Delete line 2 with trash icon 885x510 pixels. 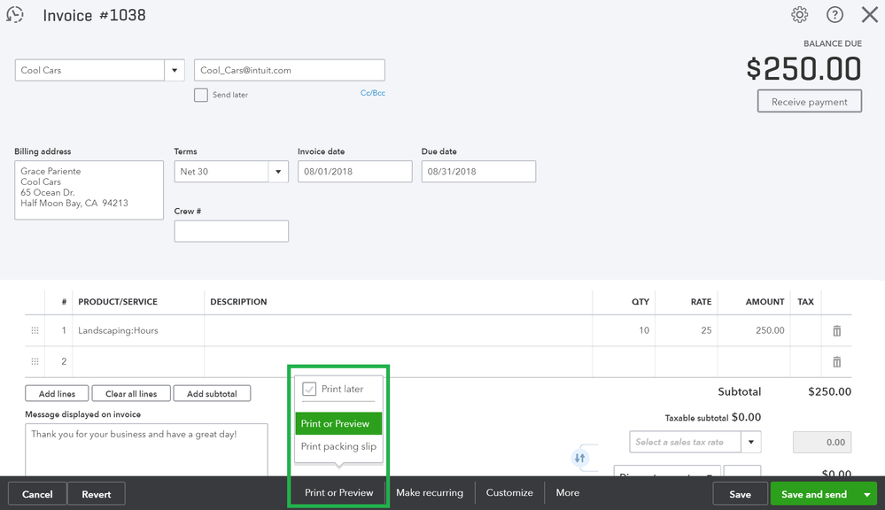[836, 362]
